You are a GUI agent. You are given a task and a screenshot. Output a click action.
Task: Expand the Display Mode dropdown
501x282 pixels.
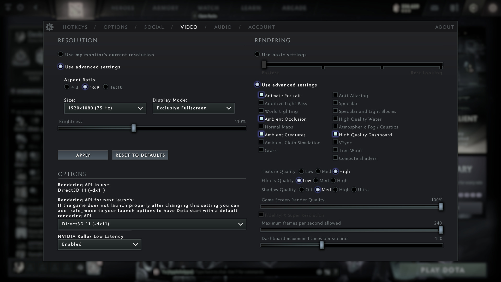(x=193, y=108)
